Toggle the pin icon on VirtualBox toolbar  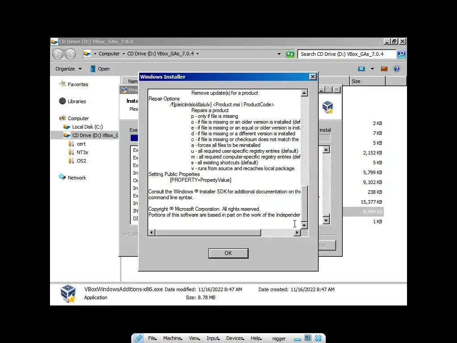tap(138, 339)
